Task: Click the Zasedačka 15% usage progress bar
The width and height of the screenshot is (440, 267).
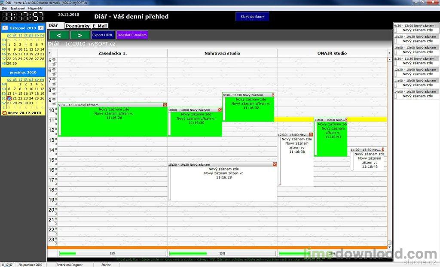Action: coord(107,253)
